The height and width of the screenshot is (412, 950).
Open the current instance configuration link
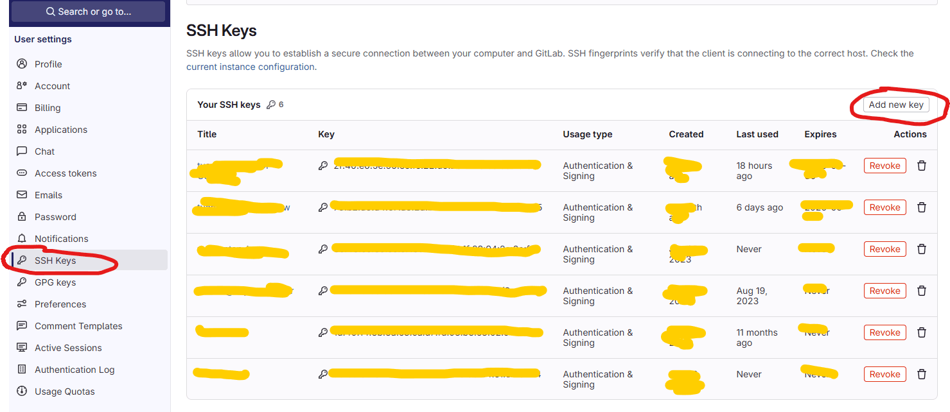[x=250, y=66]
